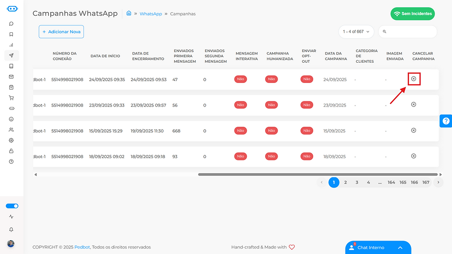The width and height of the screenshot is (452, 254).
Task: Open the Pedbot footer link
Action: (82, 247)
